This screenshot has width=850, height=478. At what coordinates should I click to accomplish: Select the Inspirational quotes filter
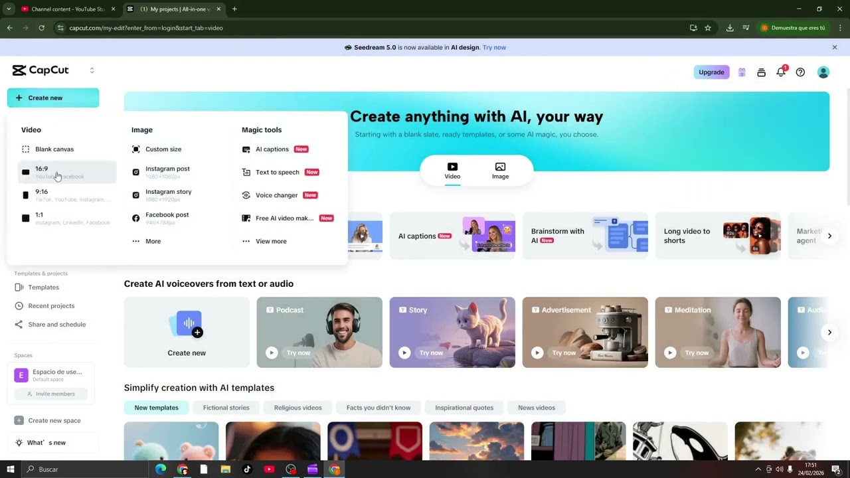tap(464, 408)
